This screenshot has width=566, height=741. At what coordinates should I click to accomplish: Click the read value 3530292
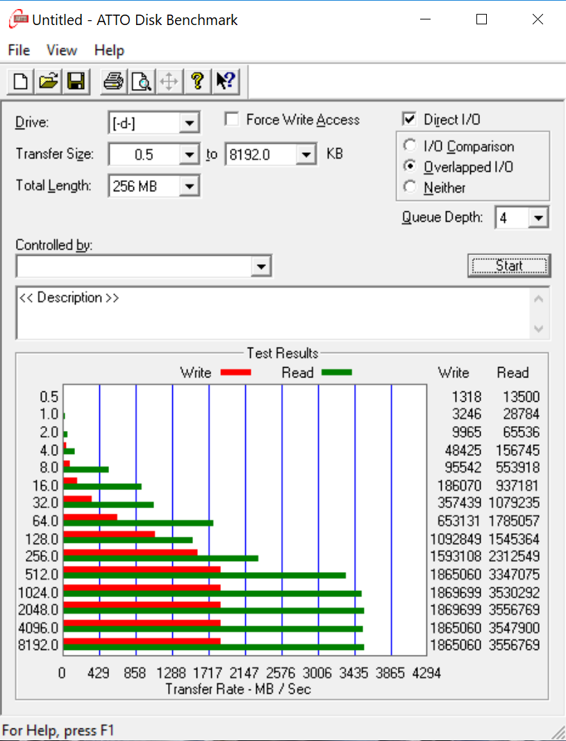coord(514,592)
